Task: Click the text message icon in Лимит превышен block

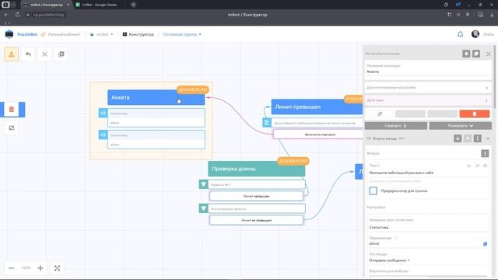Action: (x=267, y=123)
